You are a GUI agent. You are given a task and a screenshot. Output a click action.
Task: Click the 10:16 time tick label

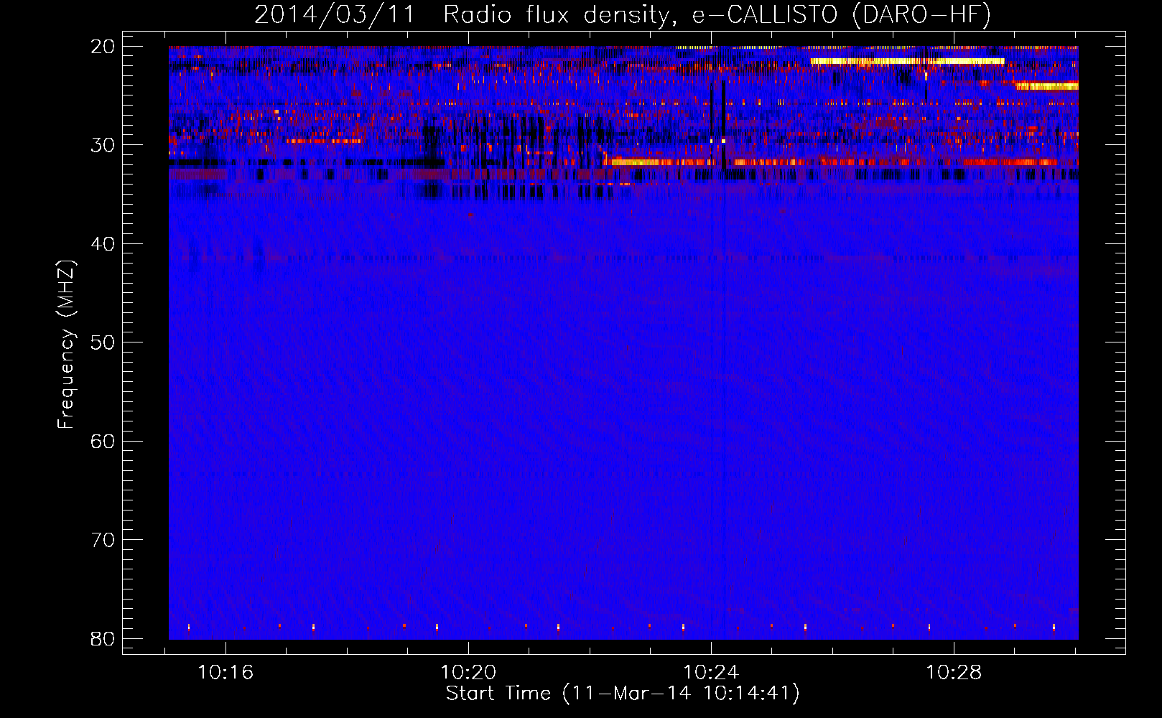click(226, 673)
